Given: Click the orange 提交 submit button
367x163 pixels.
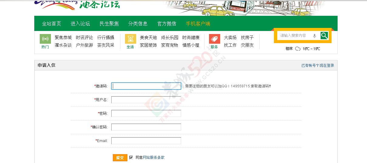Looking at the screenshot, I should 120,158.
